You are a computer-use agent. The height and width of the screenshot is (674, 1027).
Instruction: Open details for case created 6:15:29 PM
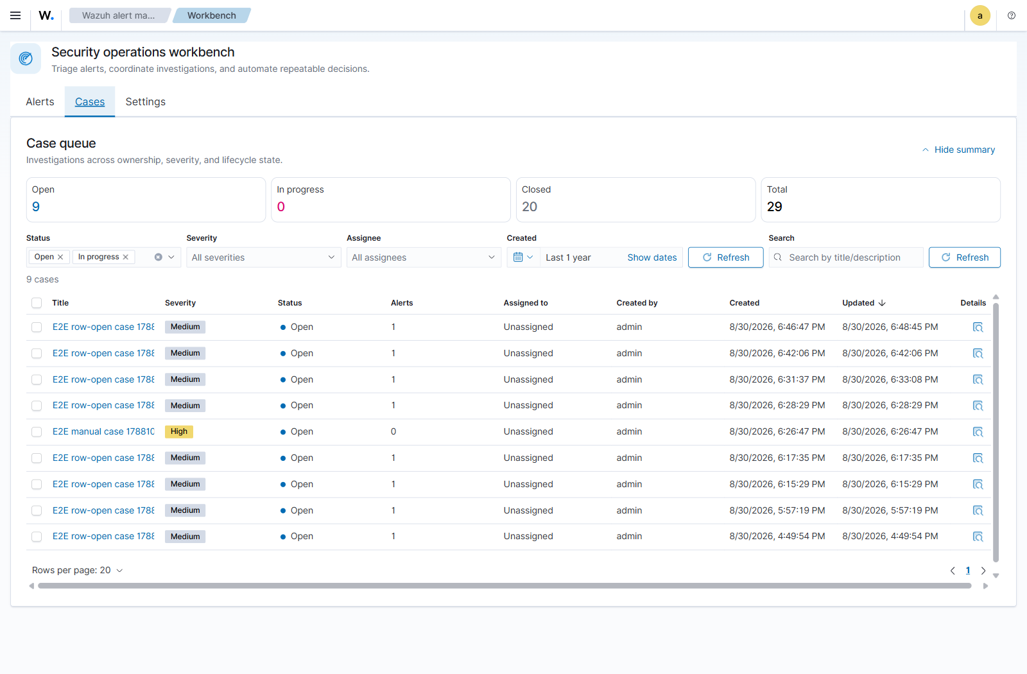pyautogui.click(x=978, y=485)
